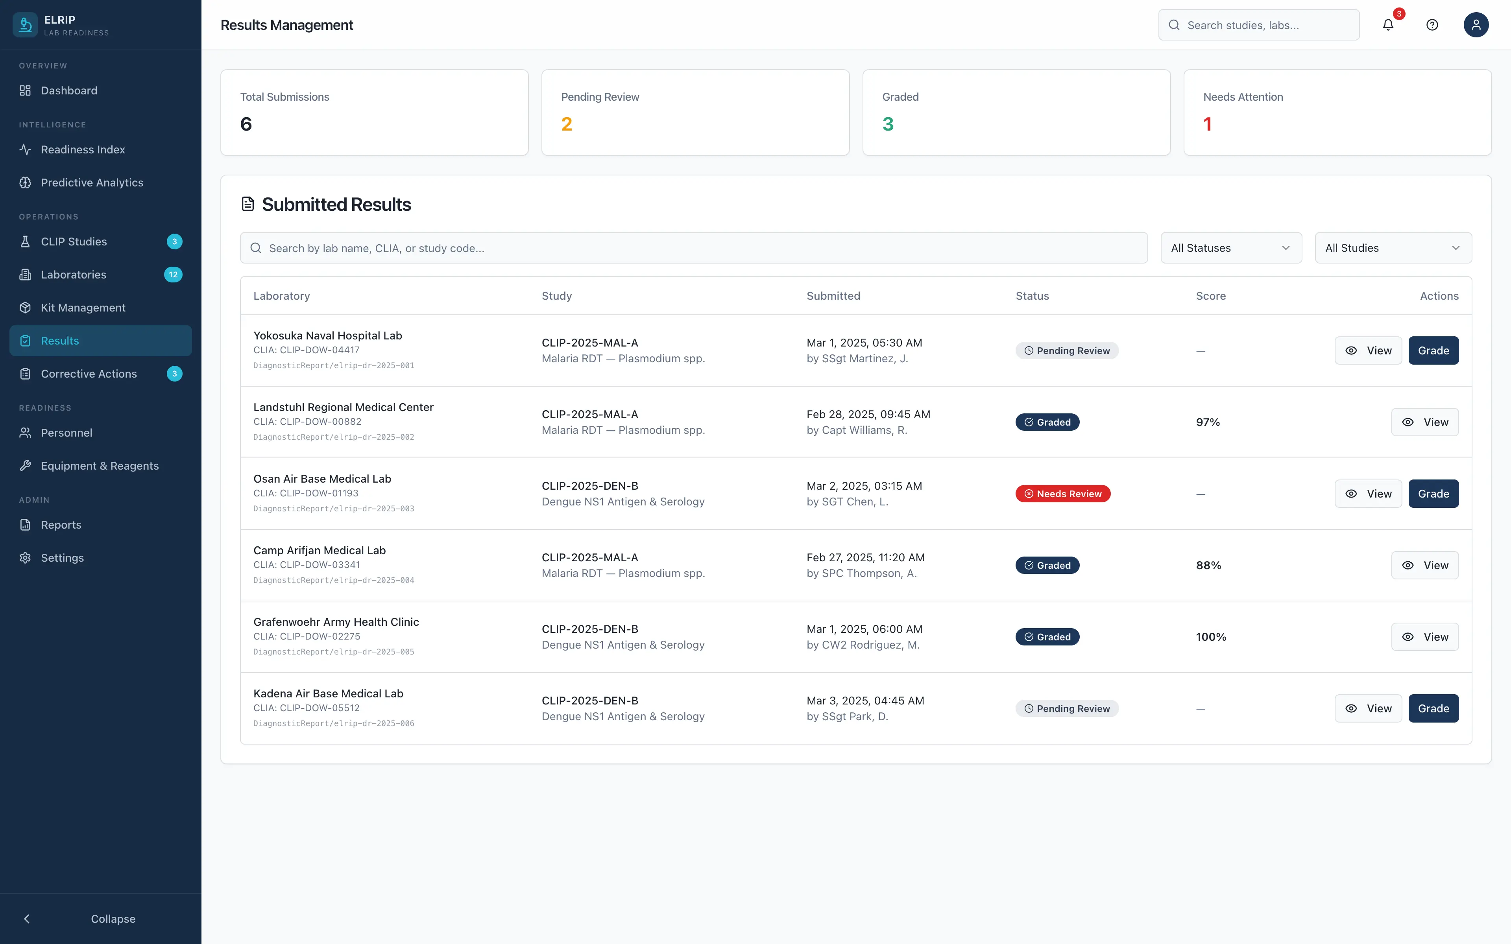Screen dimensions: 1511x944
Task: Click the Settings gear icon in sidebar
Action: (25, 558)
